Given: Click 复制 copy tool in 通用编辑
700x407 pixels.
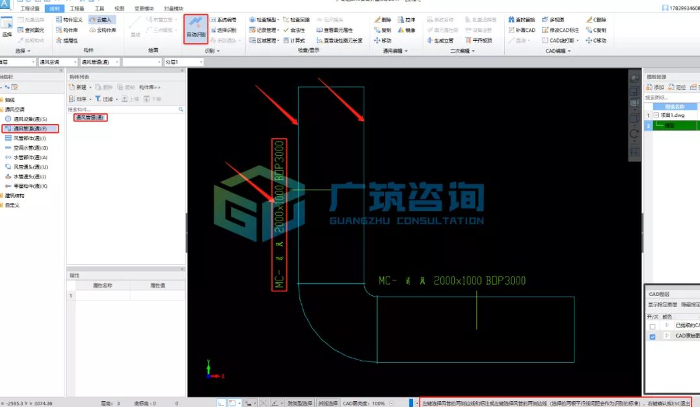Looking at the screenshot, I should [x=383, y=30].
